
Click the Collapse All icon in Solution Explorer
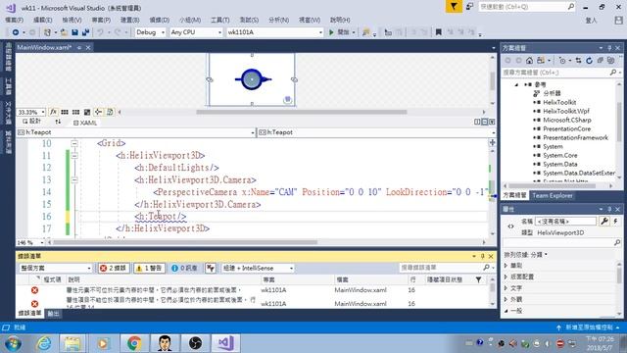pyautogui.click(x=600, y=61)
